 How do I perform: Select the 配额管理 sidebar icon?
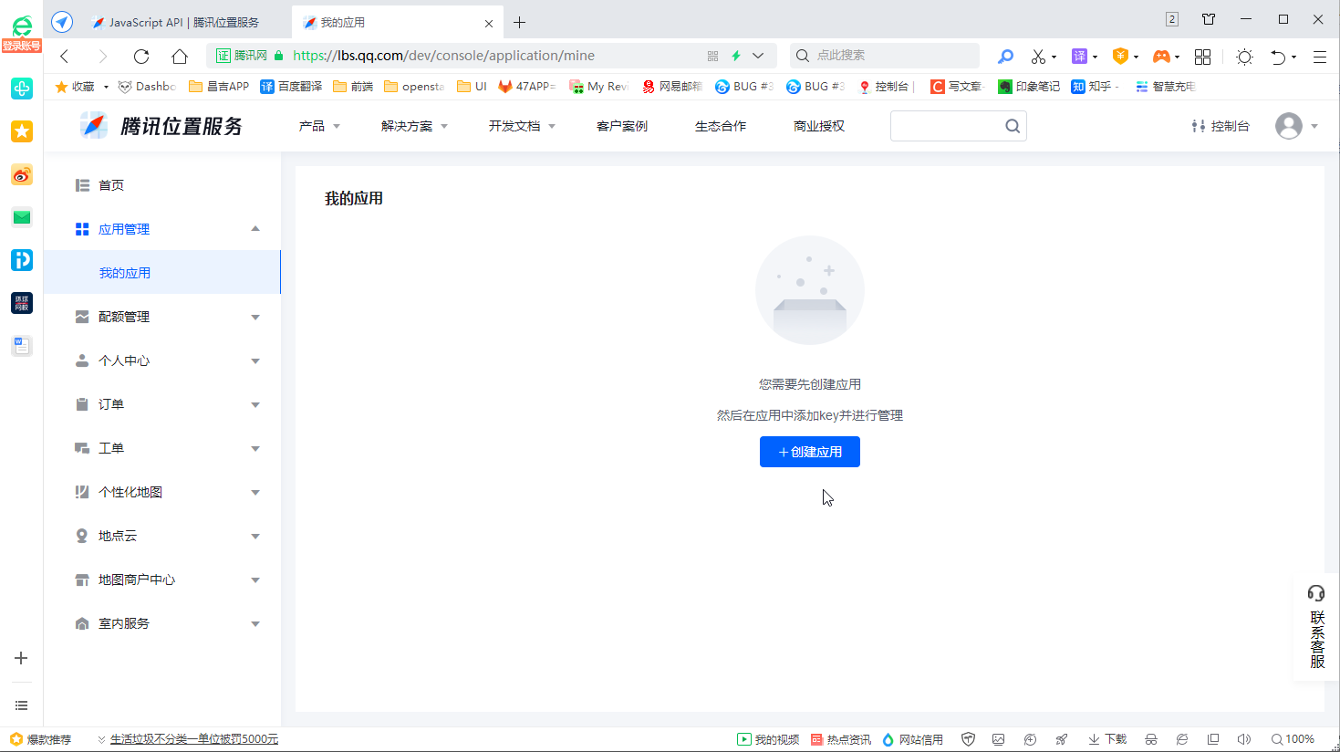click(x=81, y=316)
